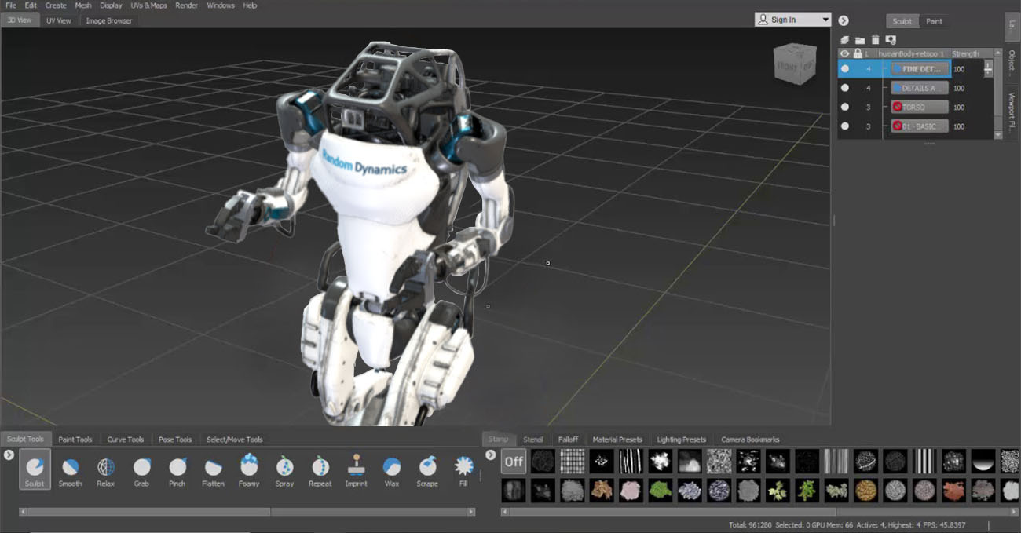Open the Sign In dropdown
The width and height of the screenshot is (1021, 533).
click(825, 18)
